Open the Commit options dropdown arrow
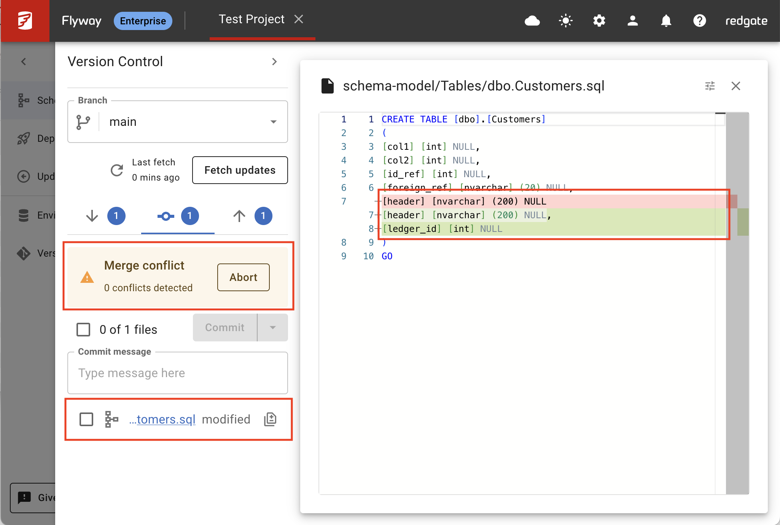Image resolution: width=780 pixels, height=525 pixels. coord(273,327)
